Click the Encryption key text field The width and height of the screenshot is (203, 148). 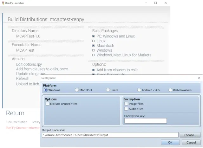pyautogui.click(x=145, y=121)
